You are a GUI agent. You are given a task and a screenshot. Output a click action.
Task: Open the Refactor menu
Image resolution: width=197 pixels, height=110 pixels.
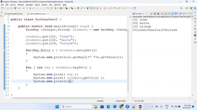tap(21, 5)
